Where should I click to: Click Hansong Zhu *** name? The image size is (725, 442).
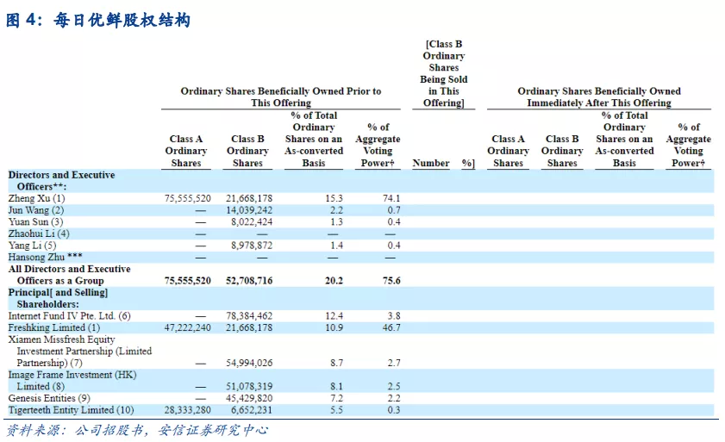click(46, 257)
